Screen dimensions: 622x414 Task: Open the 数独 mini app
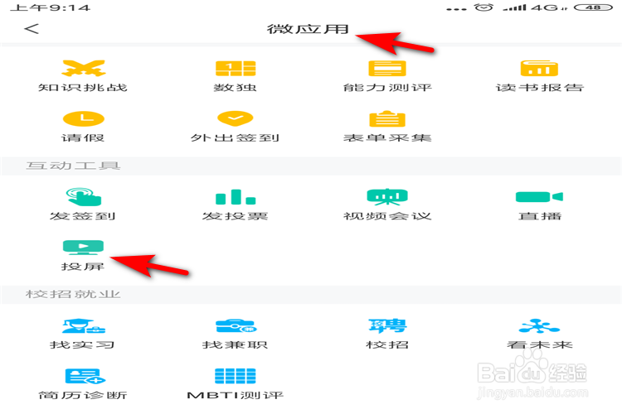236,76
